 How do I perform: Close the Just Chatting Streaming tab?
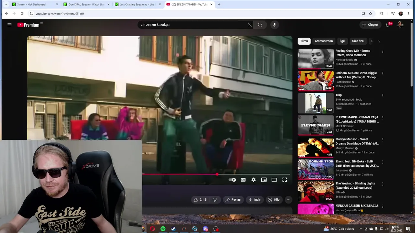click(160, 5)
